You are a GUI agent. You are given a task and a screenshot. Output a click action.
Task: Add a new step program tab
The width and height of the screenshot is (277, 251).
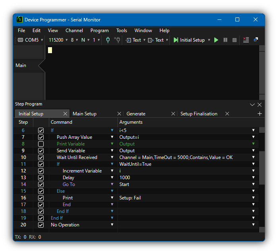point(260,114)
